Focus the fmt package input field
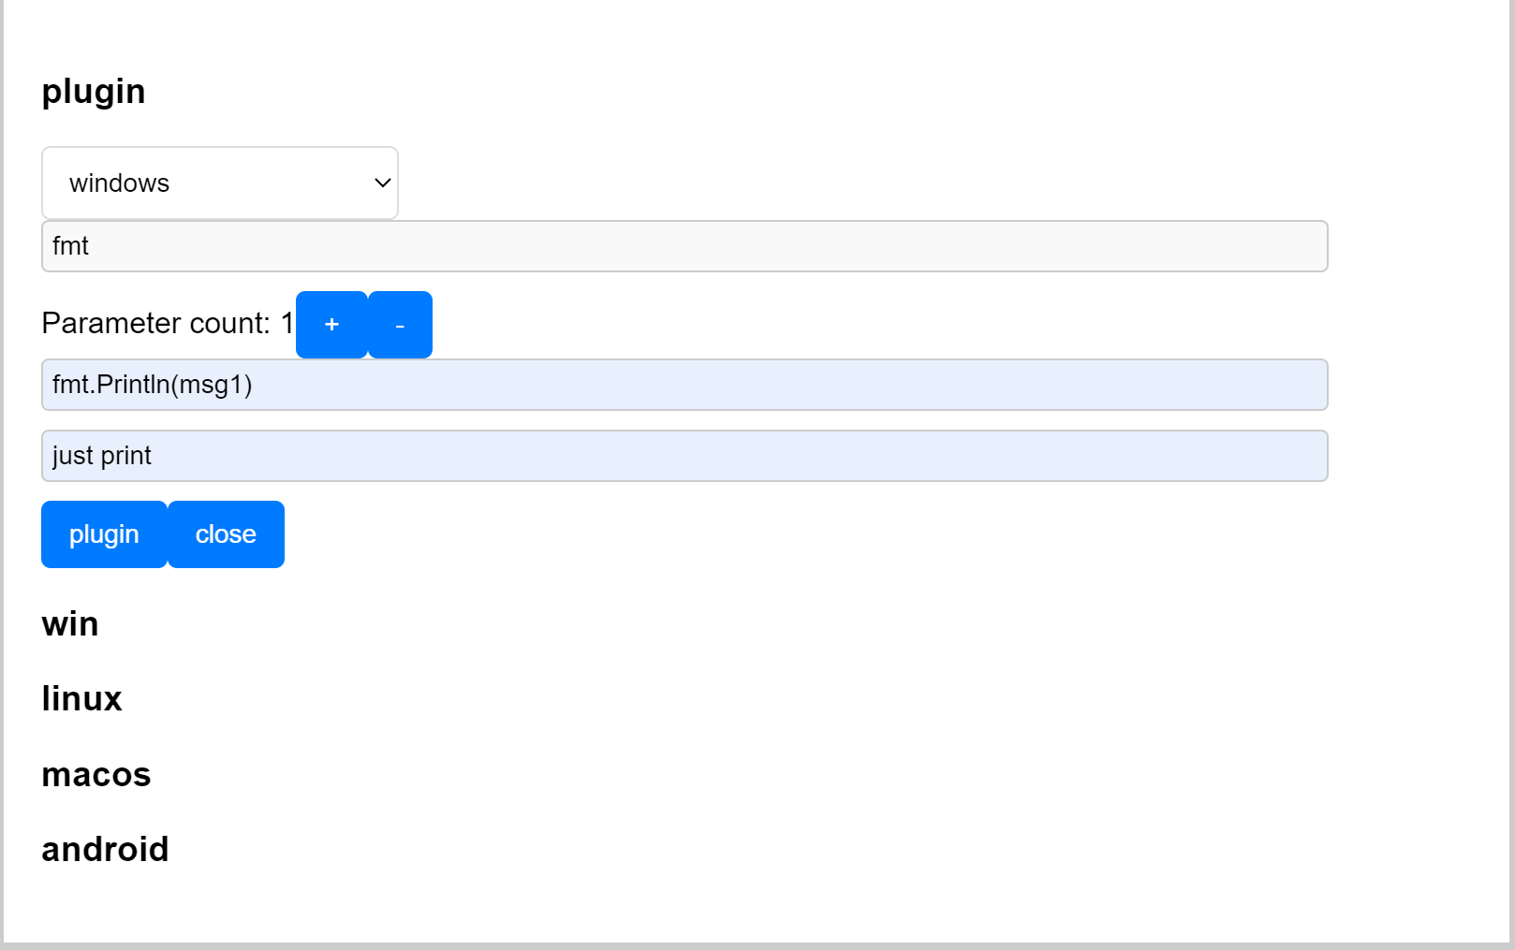Screen dimensions: 1515x950 tap(684, 246)
